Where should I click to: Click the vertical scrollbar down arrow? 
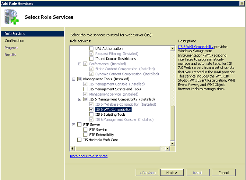[173, 143]
